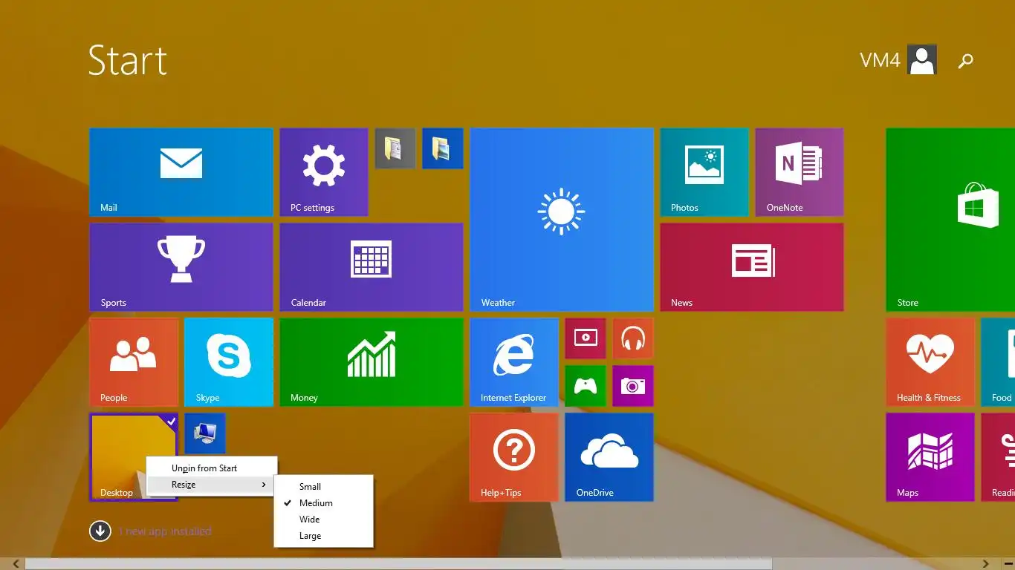The image size is (1015, 570).
Task: Launch the Photos tile
Action: 704,172
